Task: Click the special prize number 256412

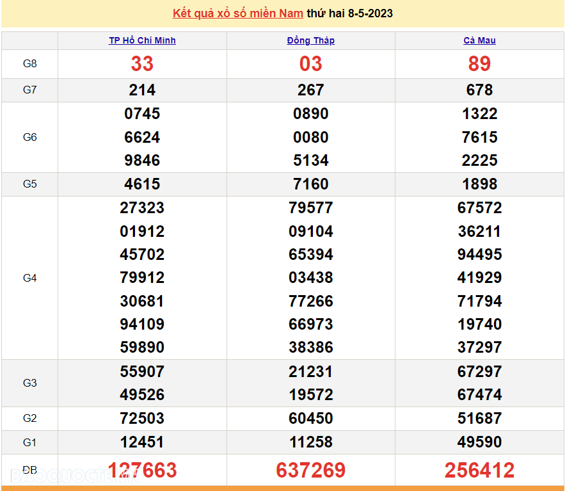Action: pyautogui.click(x=479, y=471)
